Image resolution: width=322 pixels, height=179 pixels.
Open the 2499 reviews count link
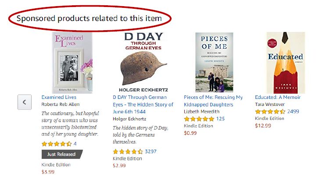coord(293,112)
